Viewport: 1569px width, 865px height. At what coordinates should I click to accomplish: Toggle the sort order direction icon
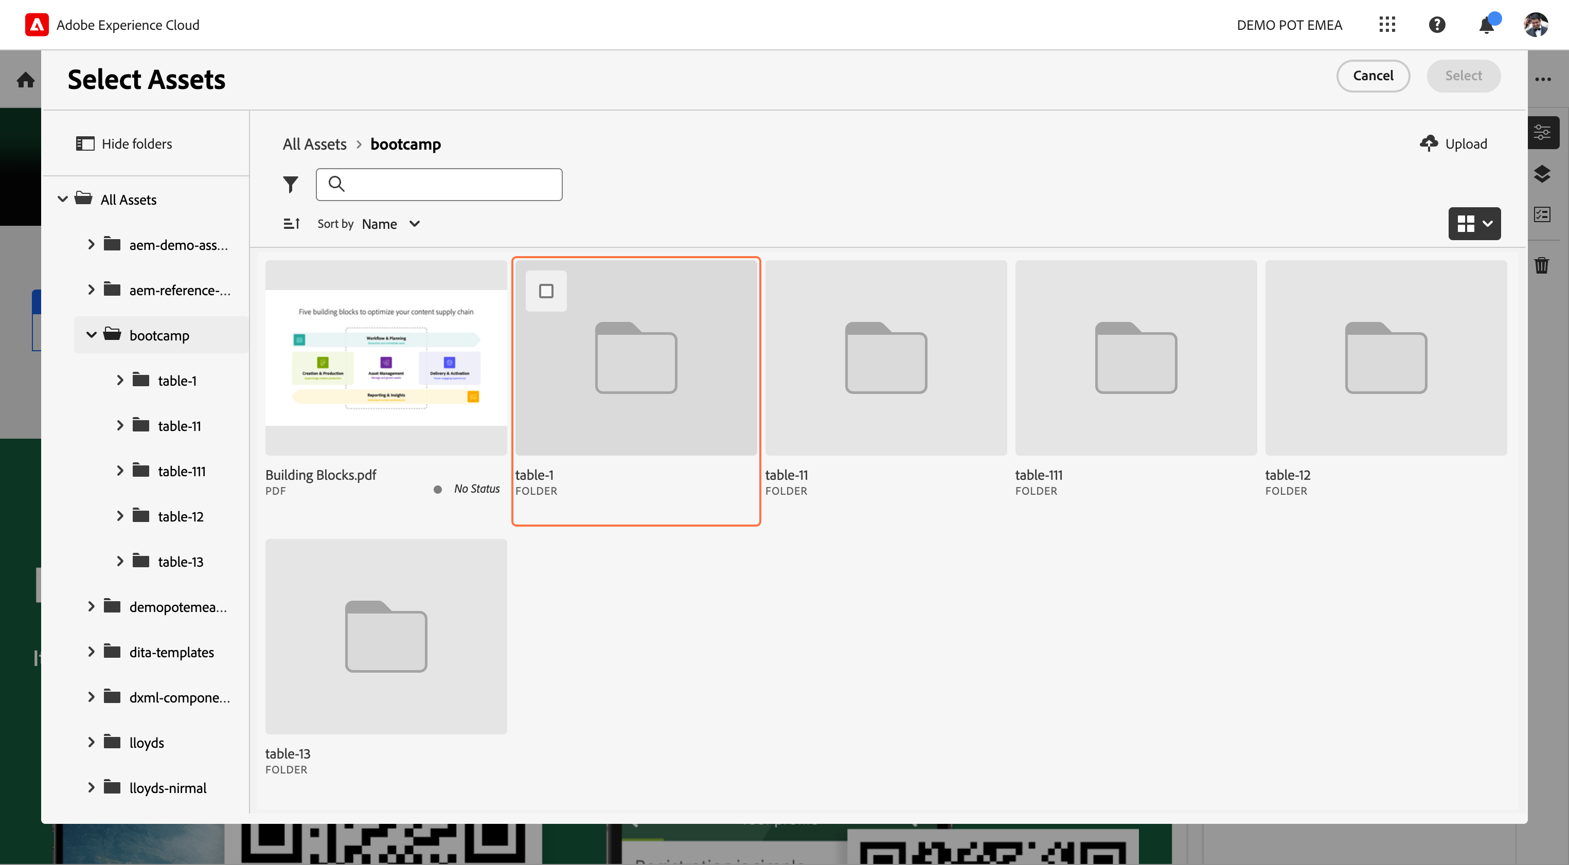click(x=292, y=224)
